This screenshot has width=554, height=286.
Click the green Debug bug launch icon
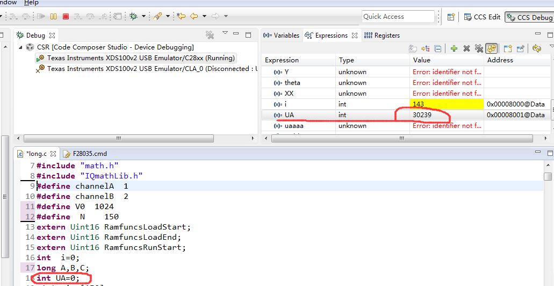tap(134, 16)
